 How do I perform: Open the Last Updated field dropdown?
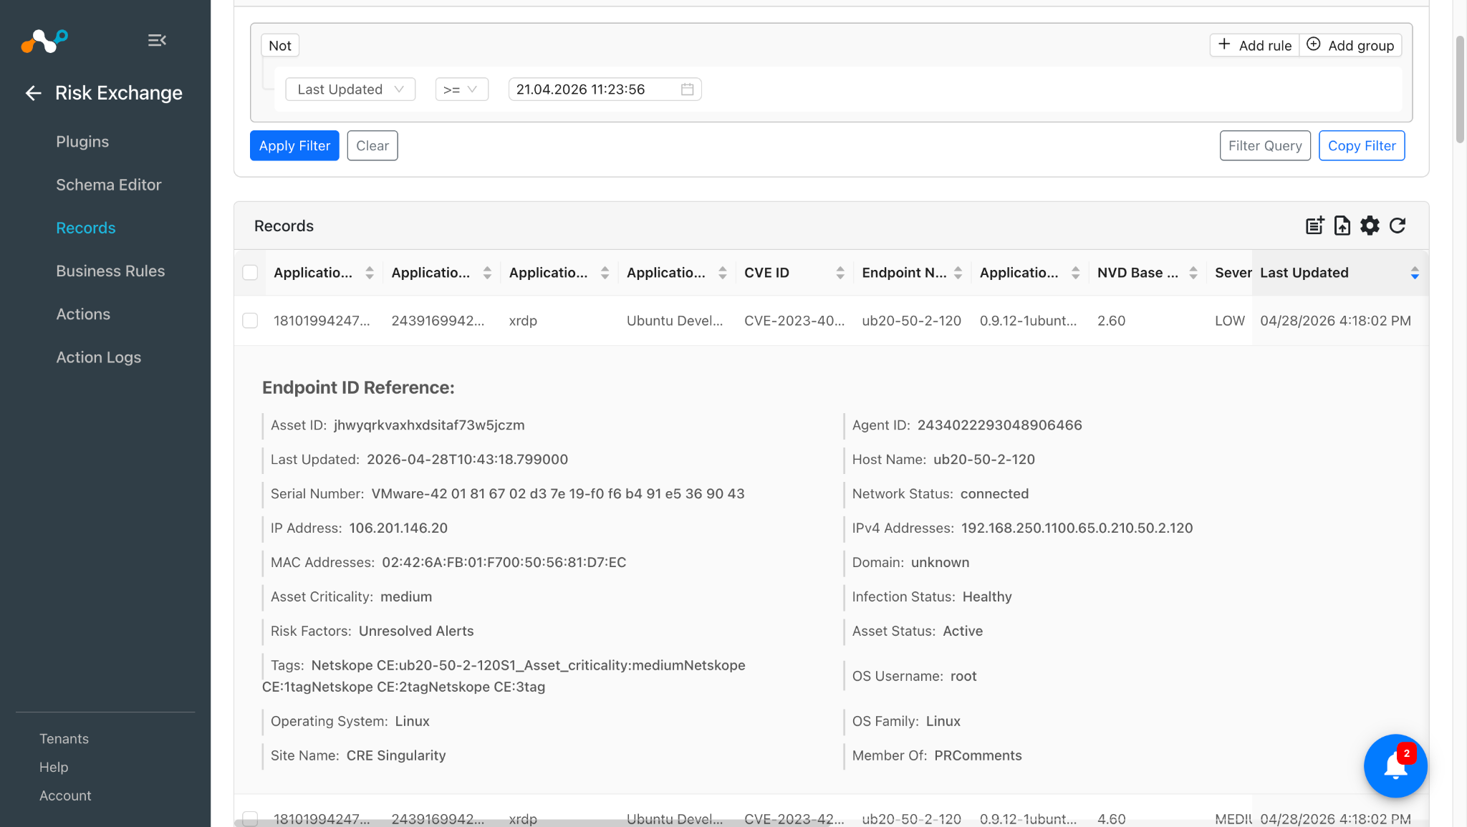pos(350,90)
